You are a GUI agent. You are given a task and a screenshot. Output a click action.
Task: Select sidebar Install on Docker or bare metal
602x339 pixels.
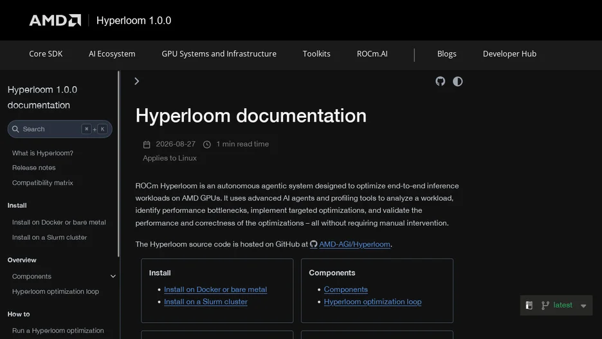[59, 223]
